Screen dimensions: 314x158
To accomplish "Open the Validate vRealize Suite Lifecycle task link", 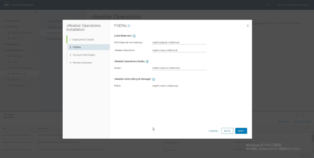I will (17, 149).
